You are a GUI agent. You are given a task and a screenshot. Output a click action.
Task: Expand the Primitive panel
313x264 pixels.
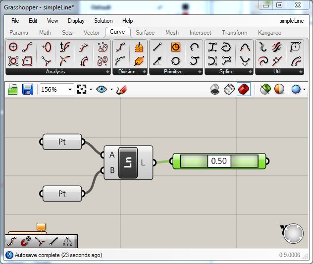click(200, 72)
